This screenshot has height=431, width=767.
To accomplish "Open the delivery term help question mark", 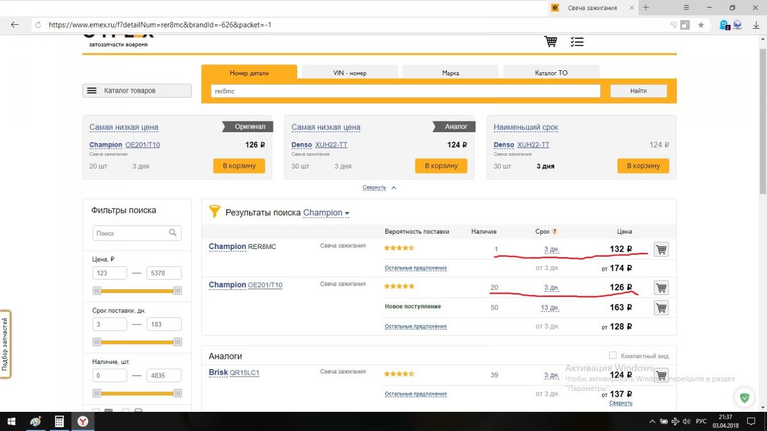I will [554, 232].
